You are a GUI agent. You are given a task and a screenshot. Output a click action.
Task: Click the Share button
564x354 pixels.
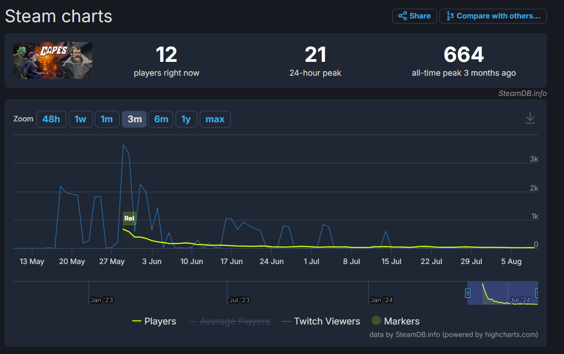(x=414, y=16)
